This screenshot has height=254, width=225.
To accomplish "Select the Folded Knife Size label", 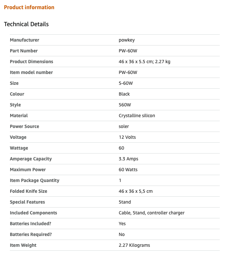I will coord(29,191).
